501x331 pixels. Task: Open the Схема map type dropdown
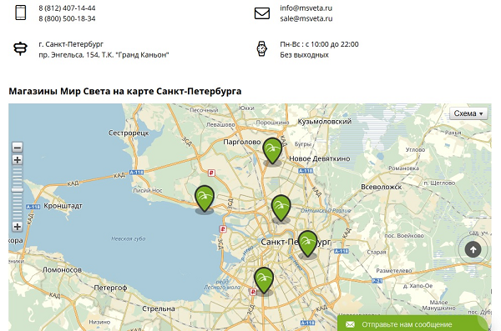468,113
